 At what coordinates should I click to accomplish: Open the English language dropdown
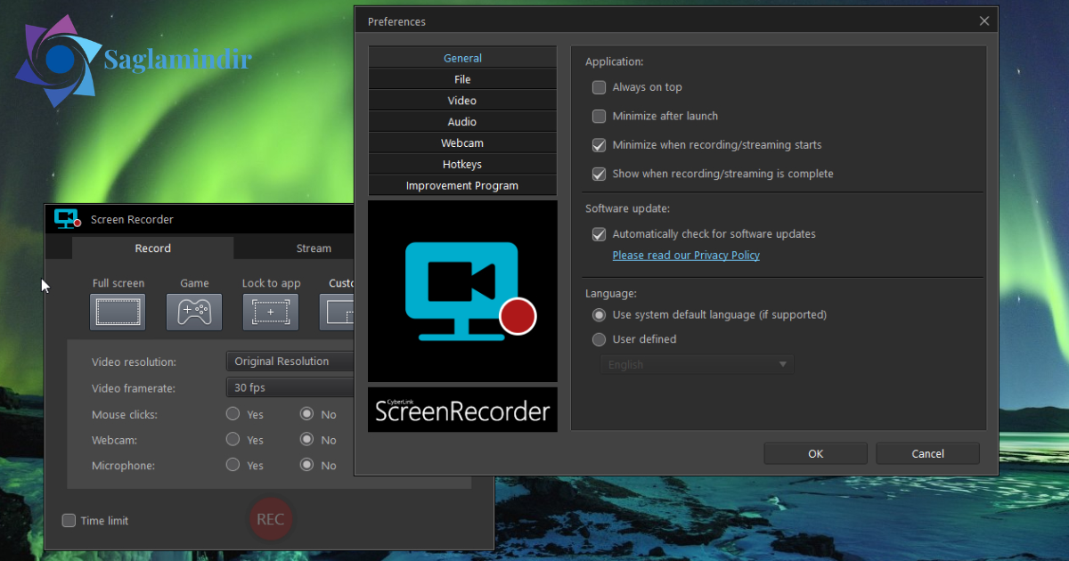tap(697, 364)
